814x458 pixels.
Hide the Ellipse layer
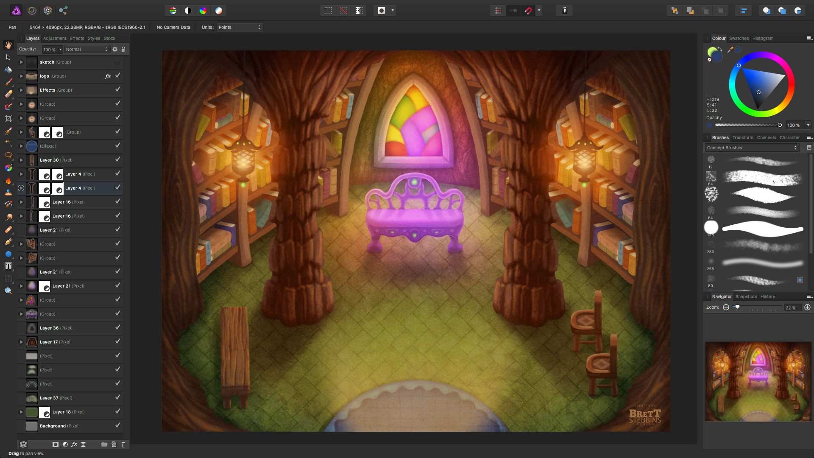tap(117, 145)
